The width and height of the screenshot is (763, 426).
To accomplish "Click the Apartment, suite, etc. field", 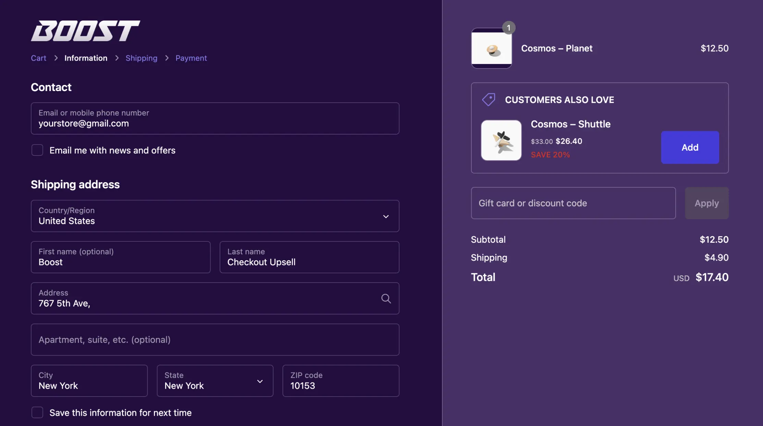I will tap(215, 340).
